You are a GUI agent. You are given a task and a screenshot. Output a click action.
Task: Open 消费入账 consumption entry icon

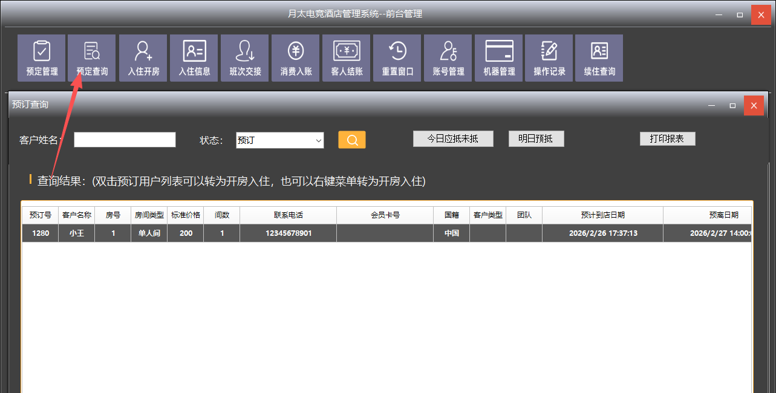point(296,57)
